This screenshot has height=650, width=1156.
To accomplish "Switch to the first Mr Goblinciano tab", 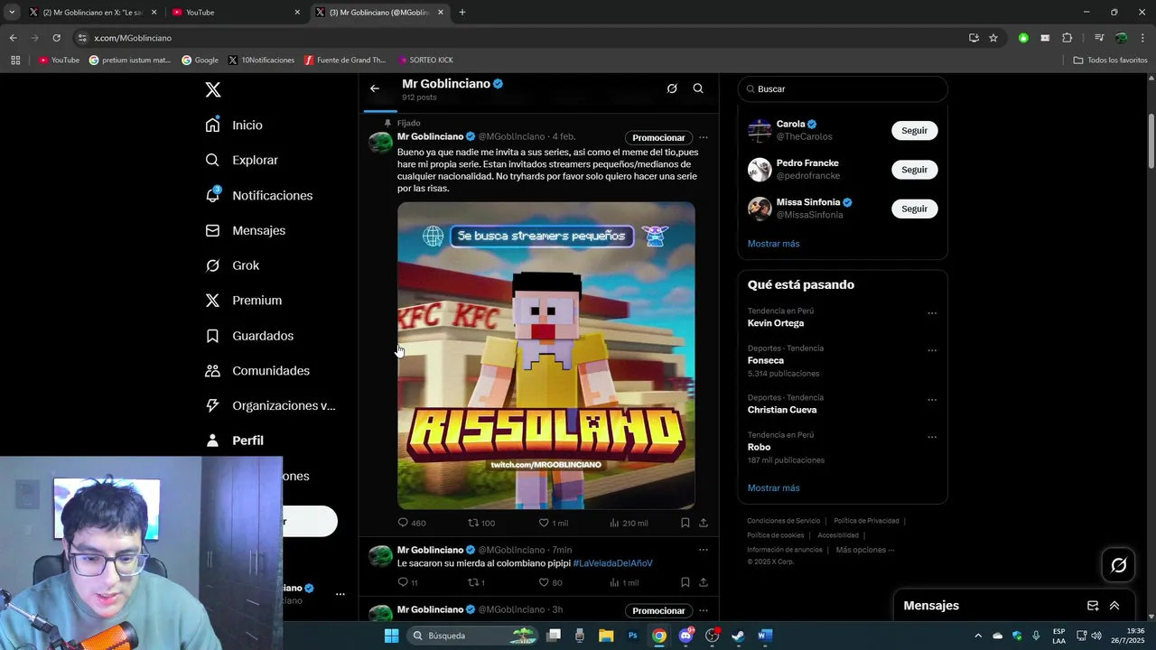I will pyautogui.click(x=93, y=13).
